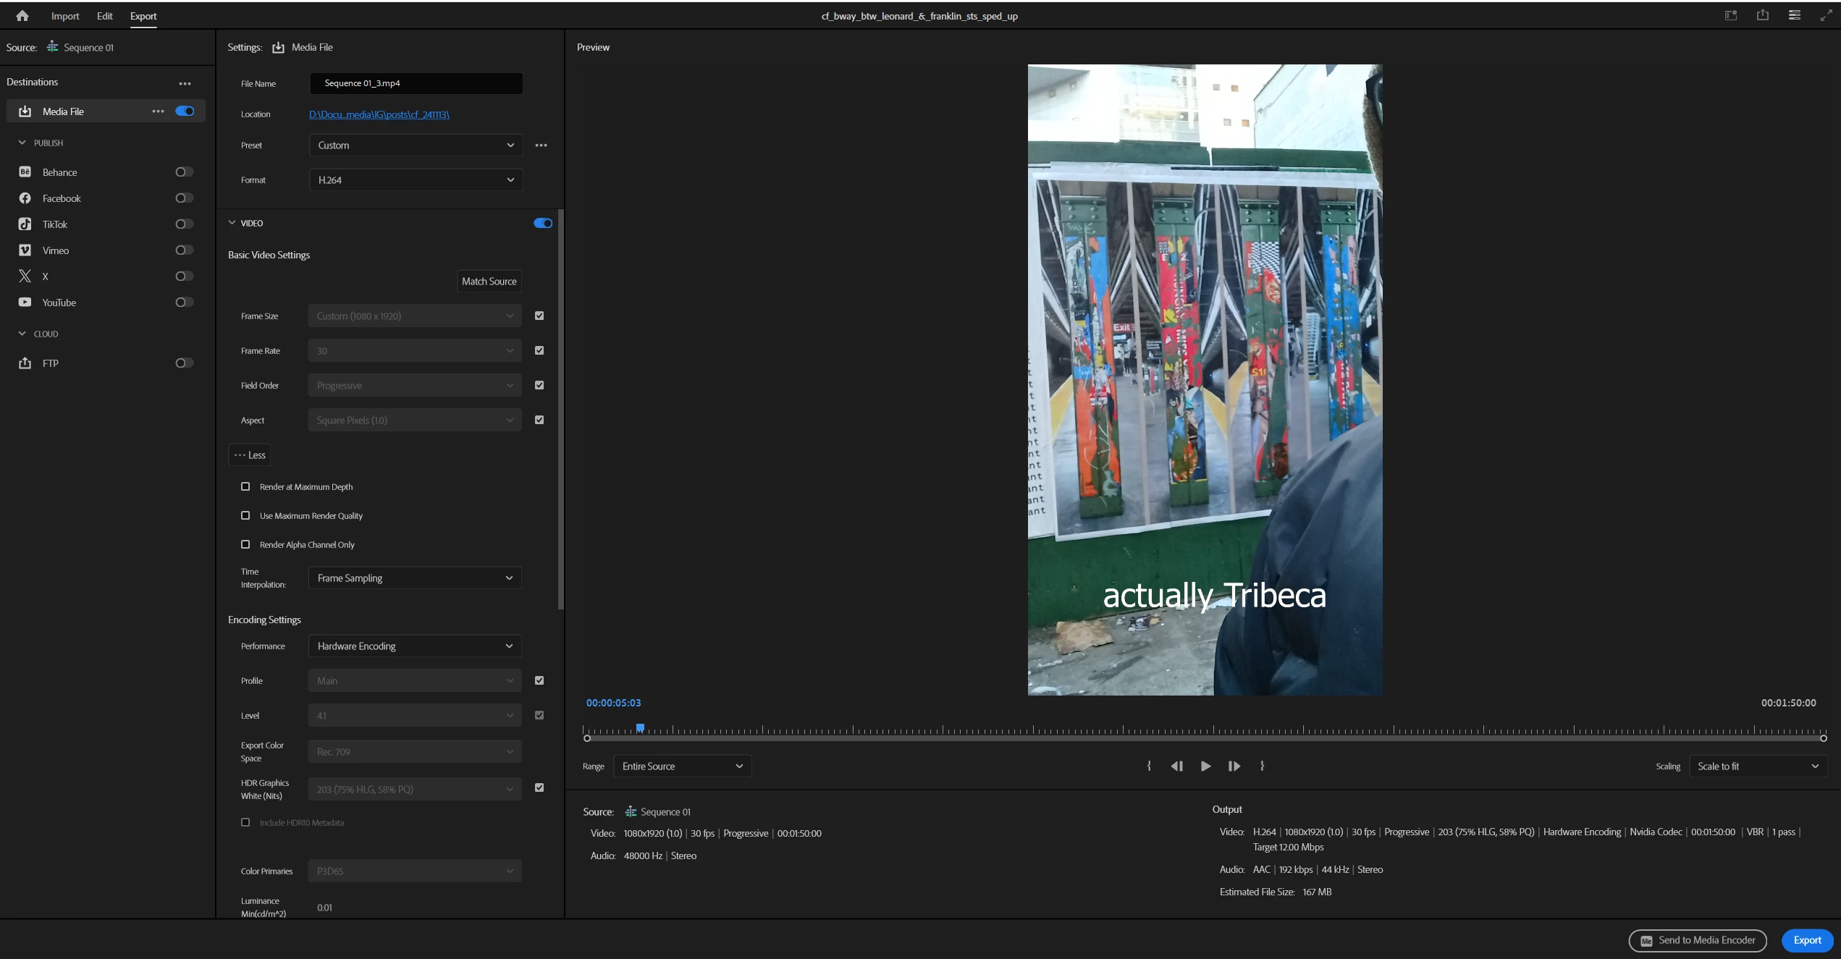Screen dimensions: 1841x959
Task: Set Out point bracket button
Action: click(1262, 766)
